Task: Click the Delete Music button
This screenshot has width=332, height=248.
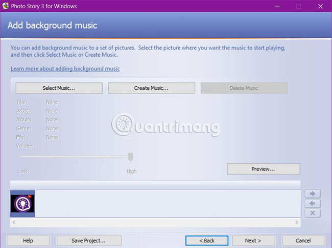Action: 244,88
